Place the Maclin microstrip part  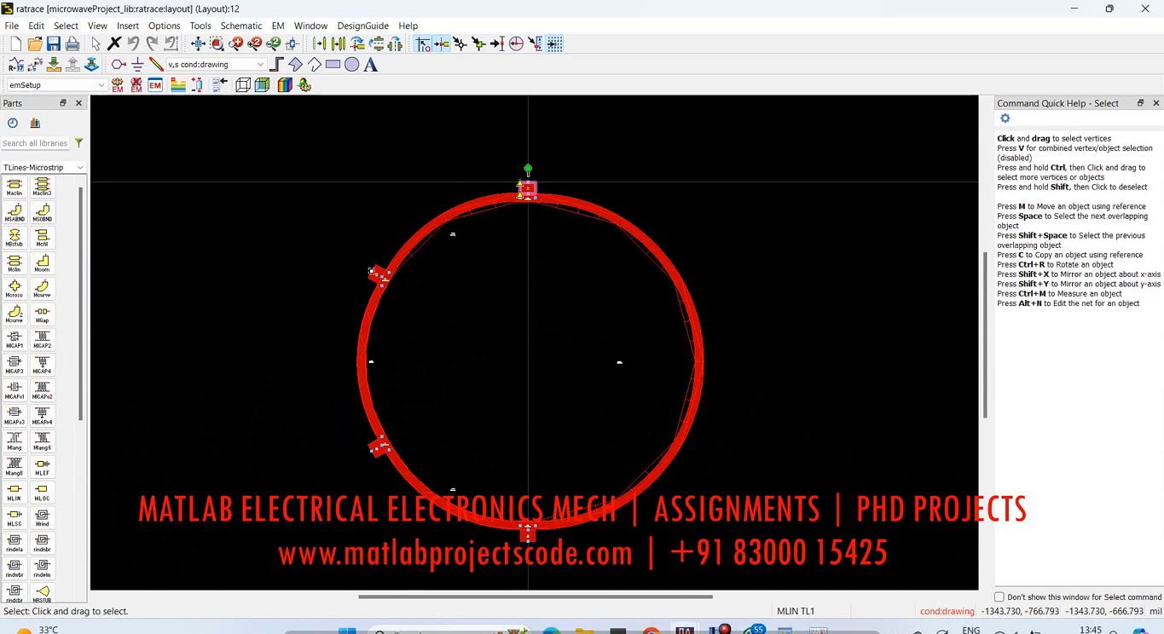click(x=14, y=187)
